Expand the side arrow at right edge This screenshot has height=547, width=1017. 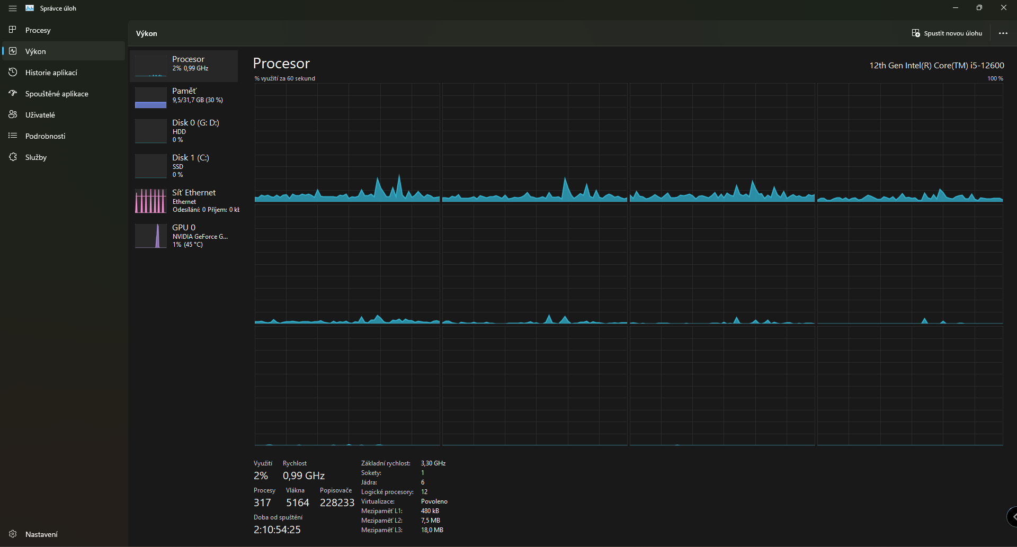[x=1013, y=517]
